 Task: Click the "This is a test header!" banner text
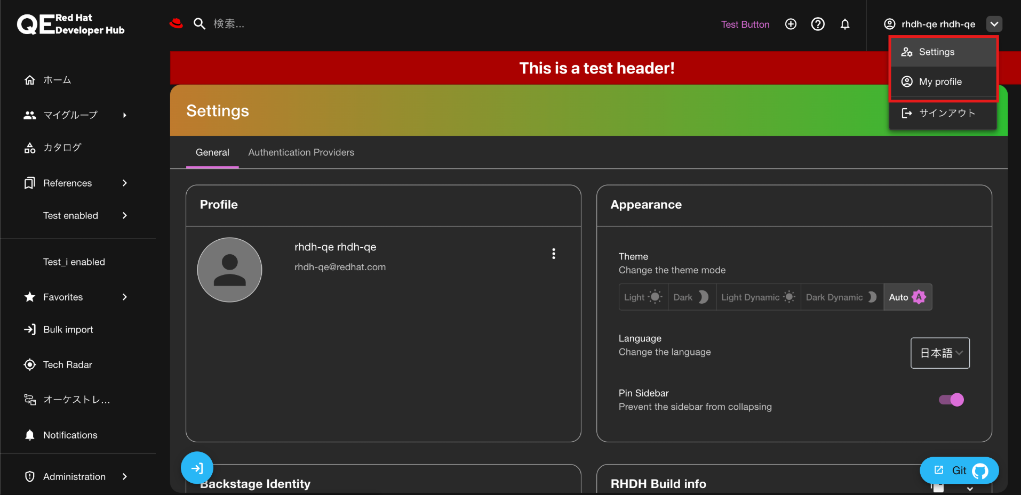click(x=597, y=68)
